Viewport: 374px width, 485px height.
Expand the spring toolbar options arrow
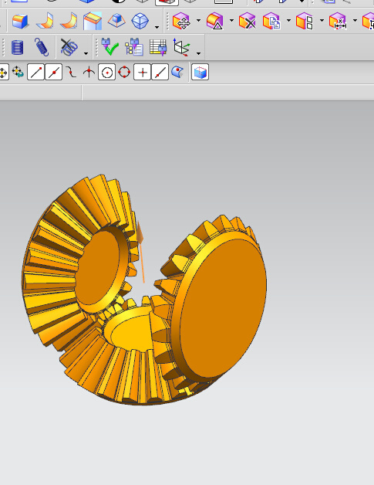86,54
